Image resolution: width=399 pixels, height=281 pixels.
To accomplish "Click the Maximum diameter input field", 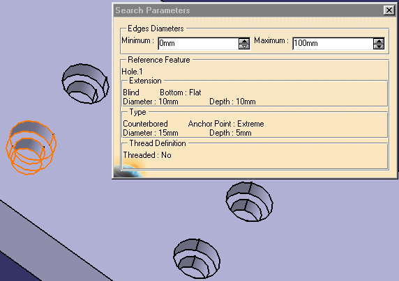I will [333, 43].
